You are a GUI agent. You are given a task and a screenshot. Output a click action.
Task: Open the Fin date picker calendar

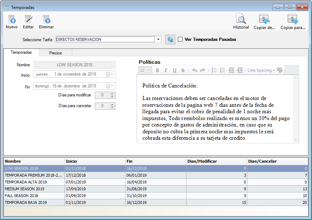[109, 86]
